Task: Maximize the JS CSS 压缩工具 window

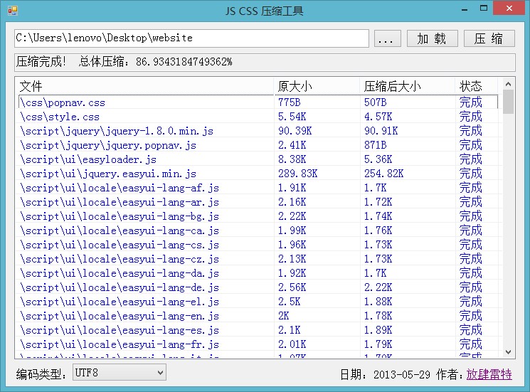Action: click(x=484, y=9)
